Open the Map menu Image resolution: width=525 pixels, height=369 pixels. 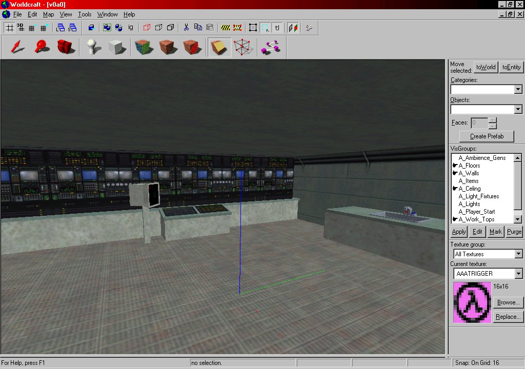coord(48,14)
